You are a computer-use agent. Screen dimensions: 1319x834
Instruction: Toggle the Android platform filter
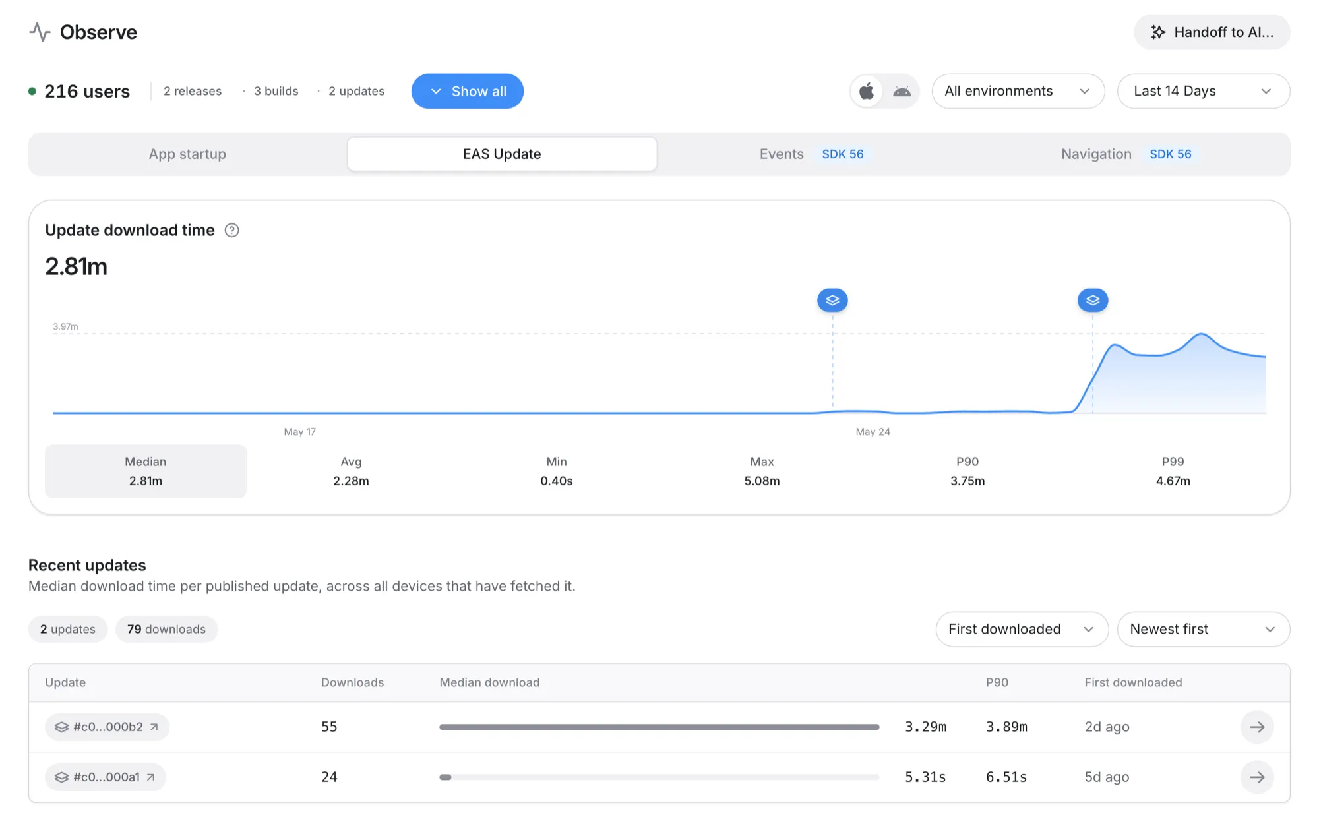pyautogui.click(x=902, y=91)
